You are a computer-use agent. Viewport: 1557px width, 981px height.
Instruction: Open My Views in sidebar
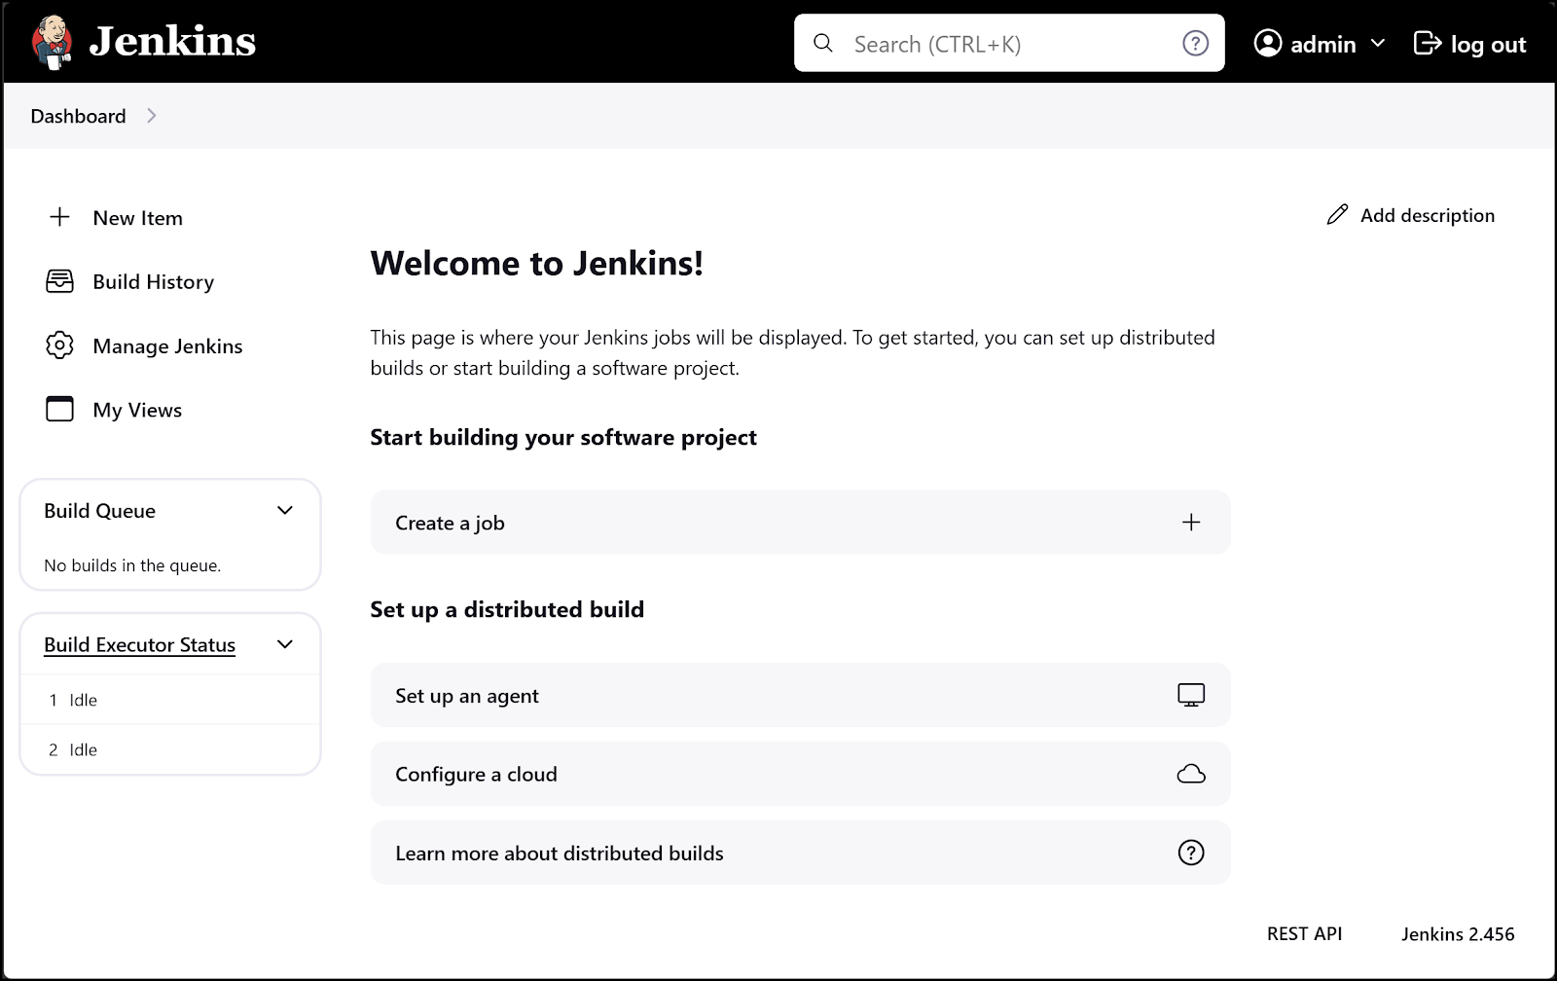point(137,410)
